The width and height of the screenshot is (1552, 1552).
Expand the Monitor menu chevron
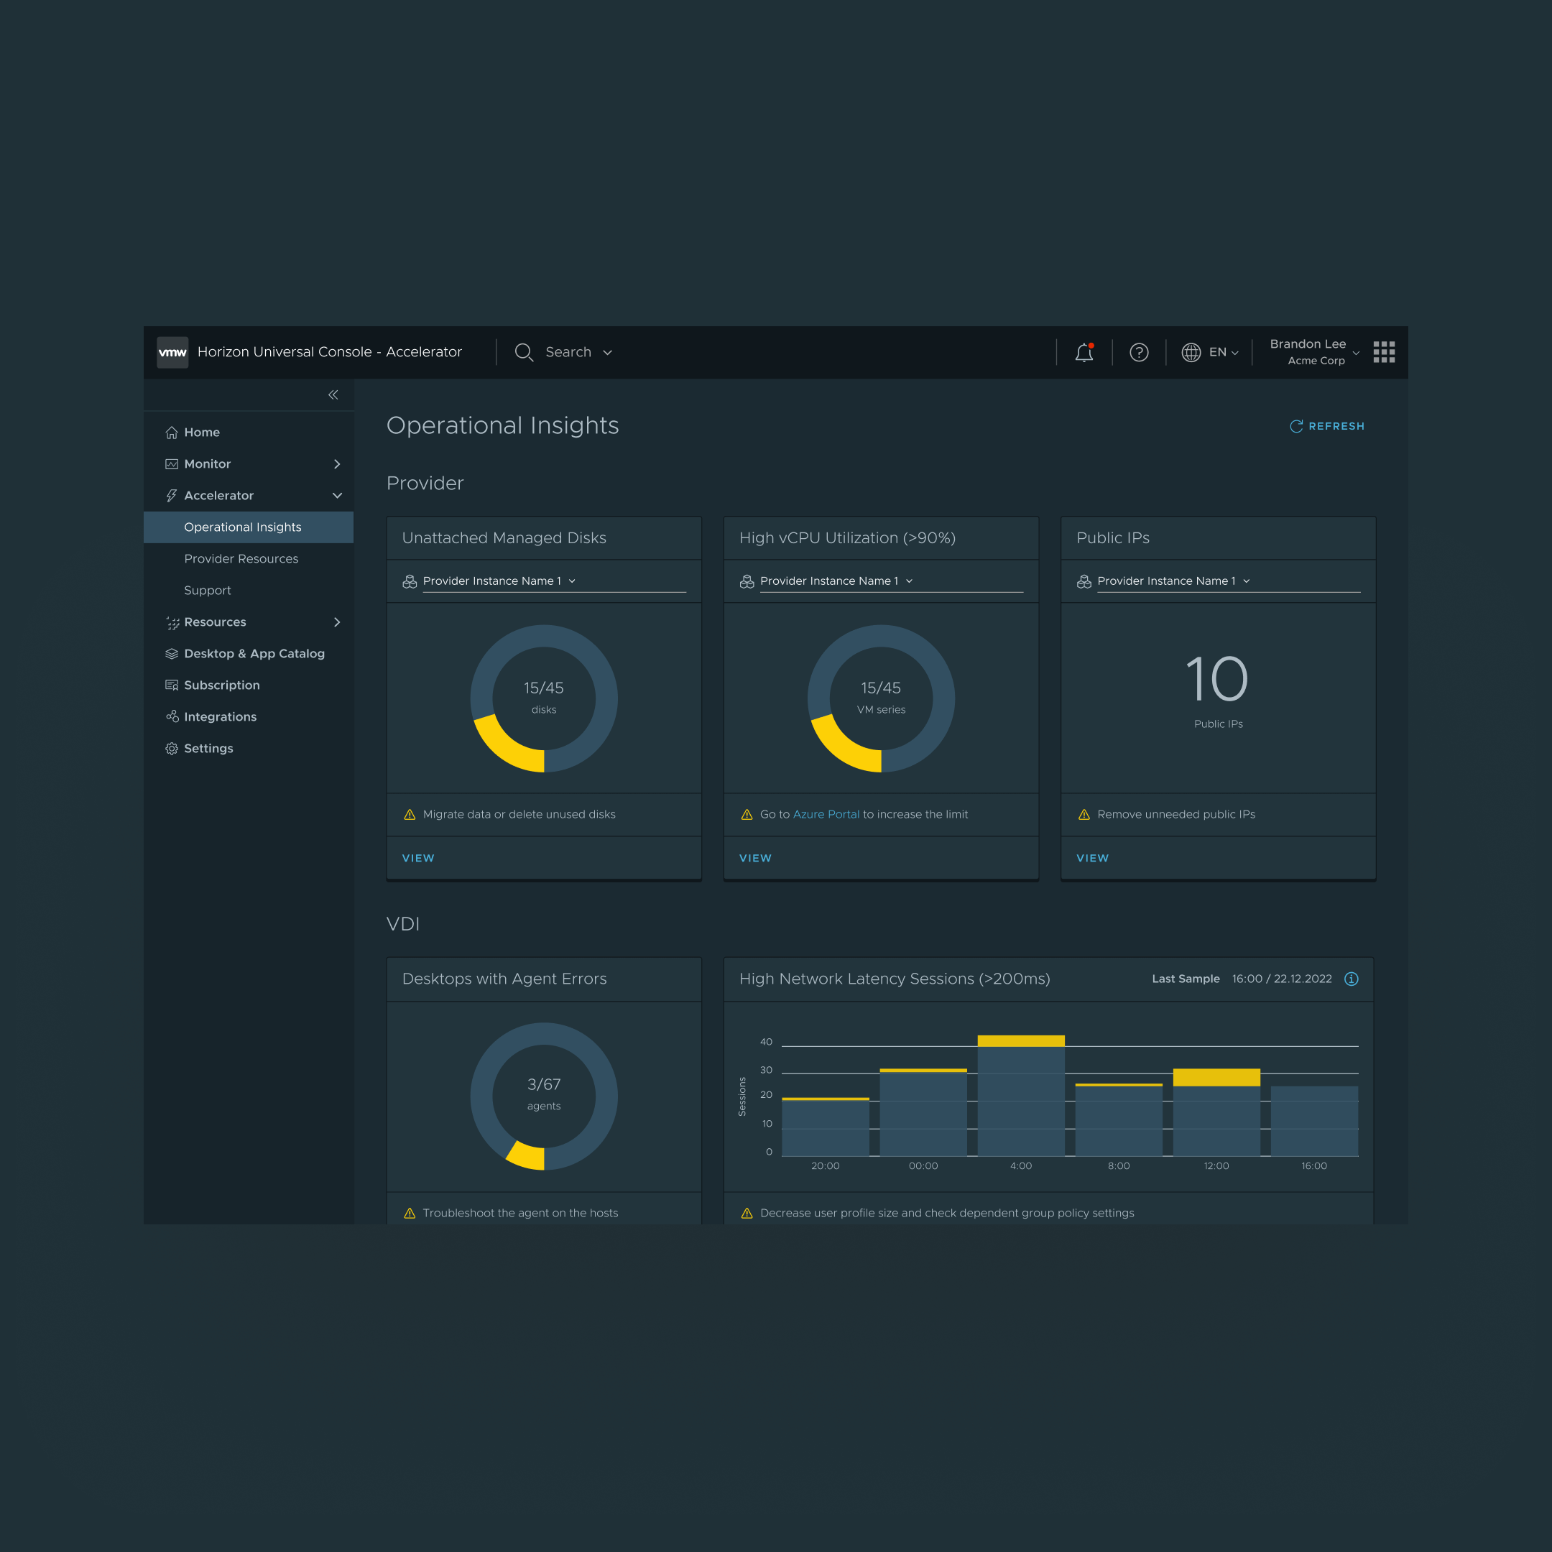tap(336, 463)
